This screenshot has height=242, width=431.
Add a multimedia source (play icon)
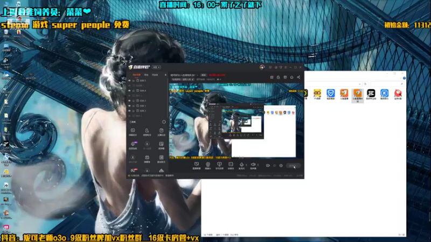(231, 165)
